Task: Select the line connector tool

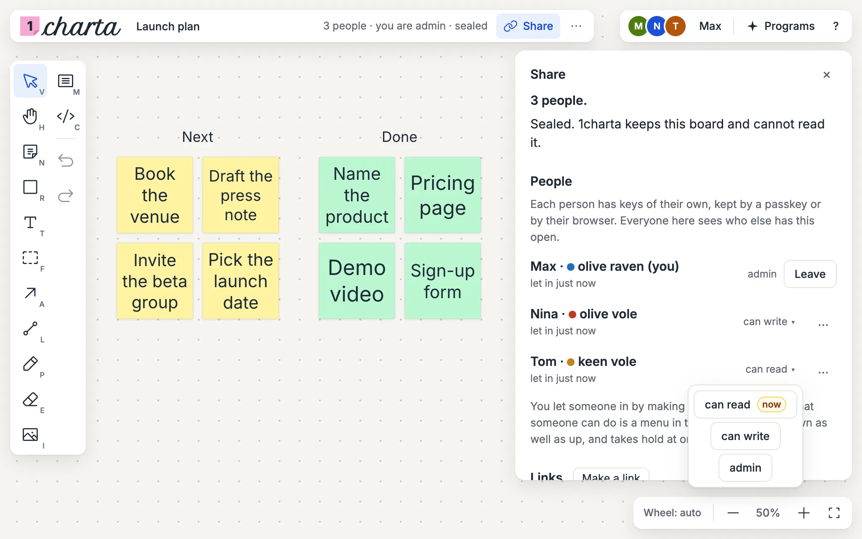Action: pos(30,328)
